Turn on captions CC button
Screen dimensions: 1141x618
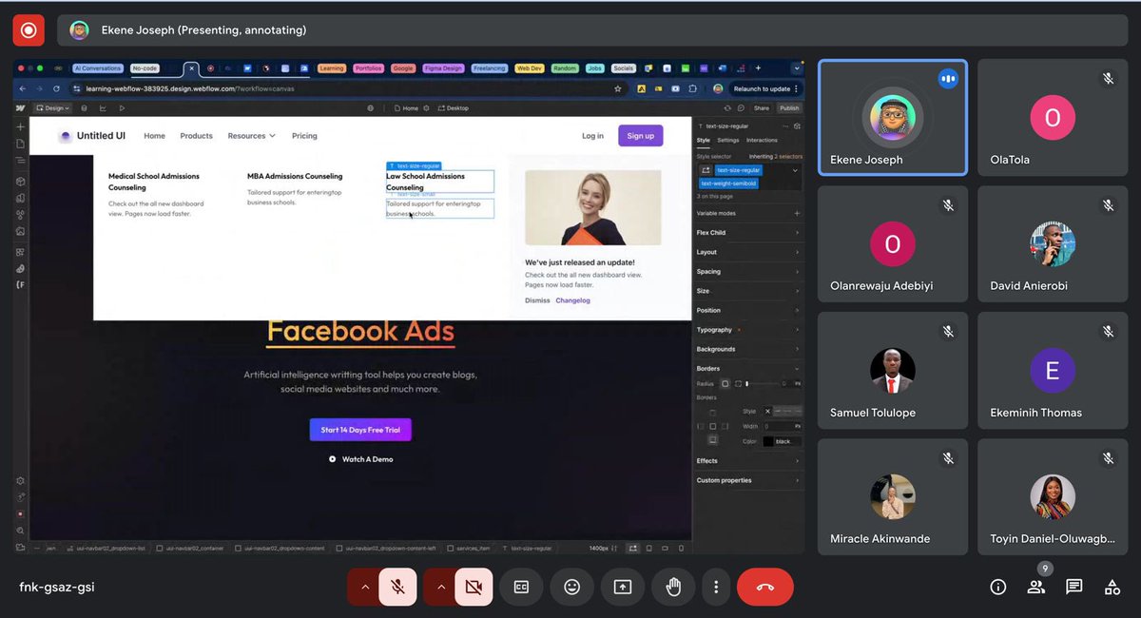[x=521, y=587]
